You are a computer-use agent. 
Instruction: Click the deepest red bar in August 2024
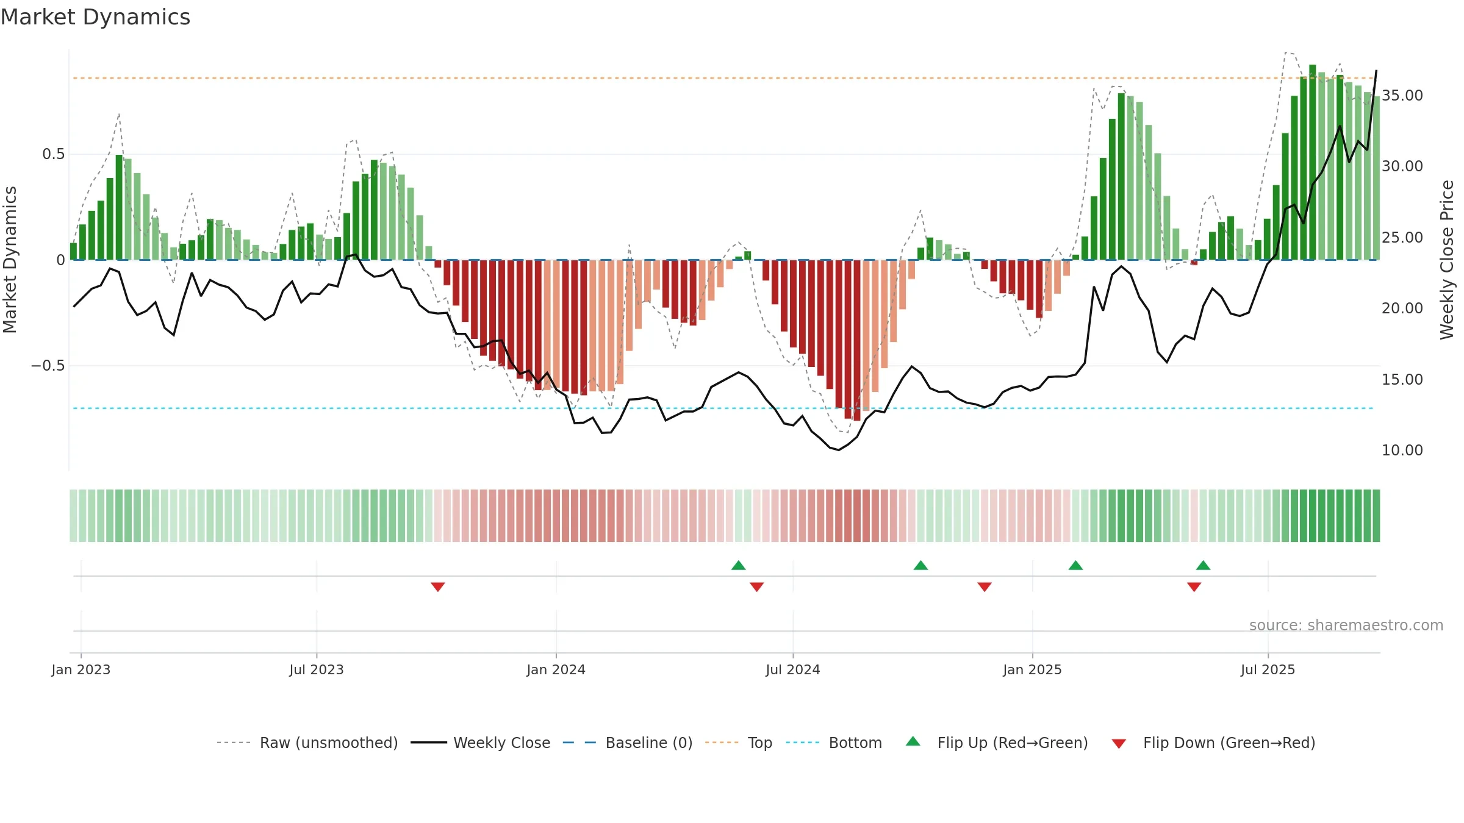pos(857,340)
